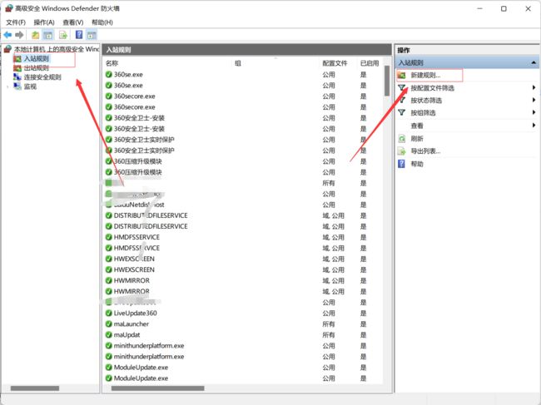Image resolution: width=541 pixels, height=405 pixels.
Task: Select the last ModuleUpdate.exe rule
Action: coord(141,378)
